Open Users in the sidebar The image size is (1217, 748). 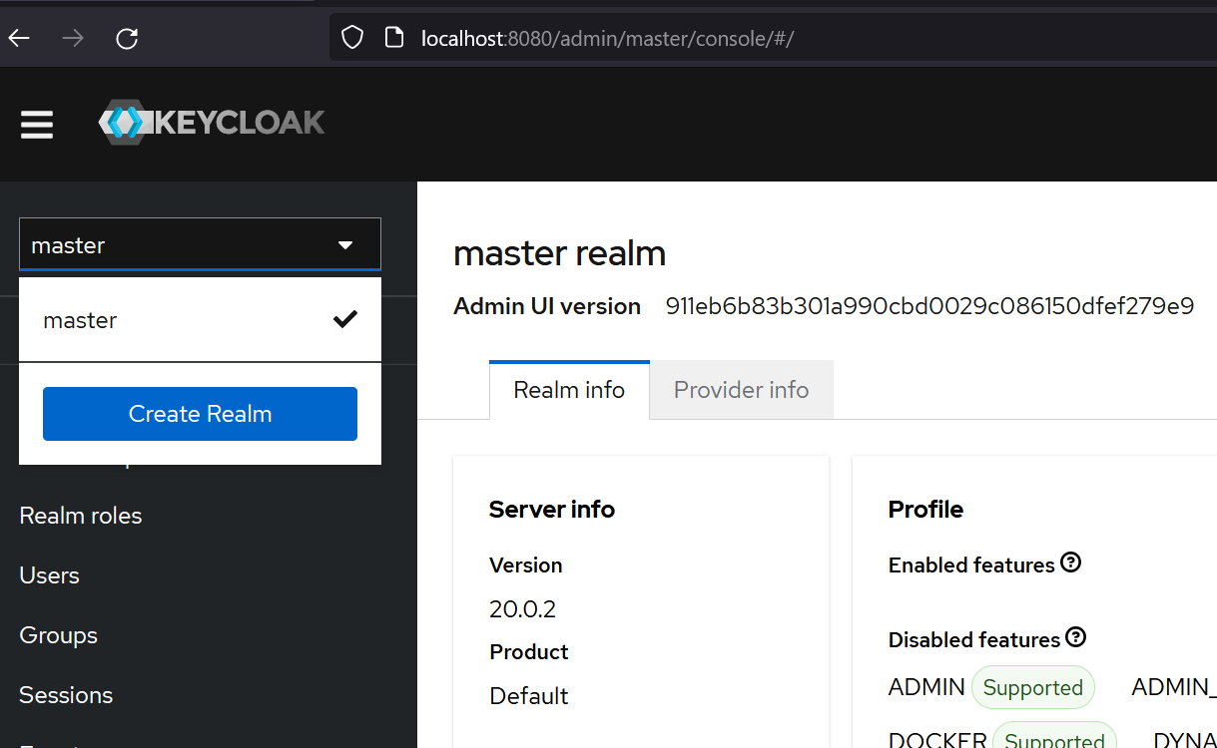tap(49, 575)
